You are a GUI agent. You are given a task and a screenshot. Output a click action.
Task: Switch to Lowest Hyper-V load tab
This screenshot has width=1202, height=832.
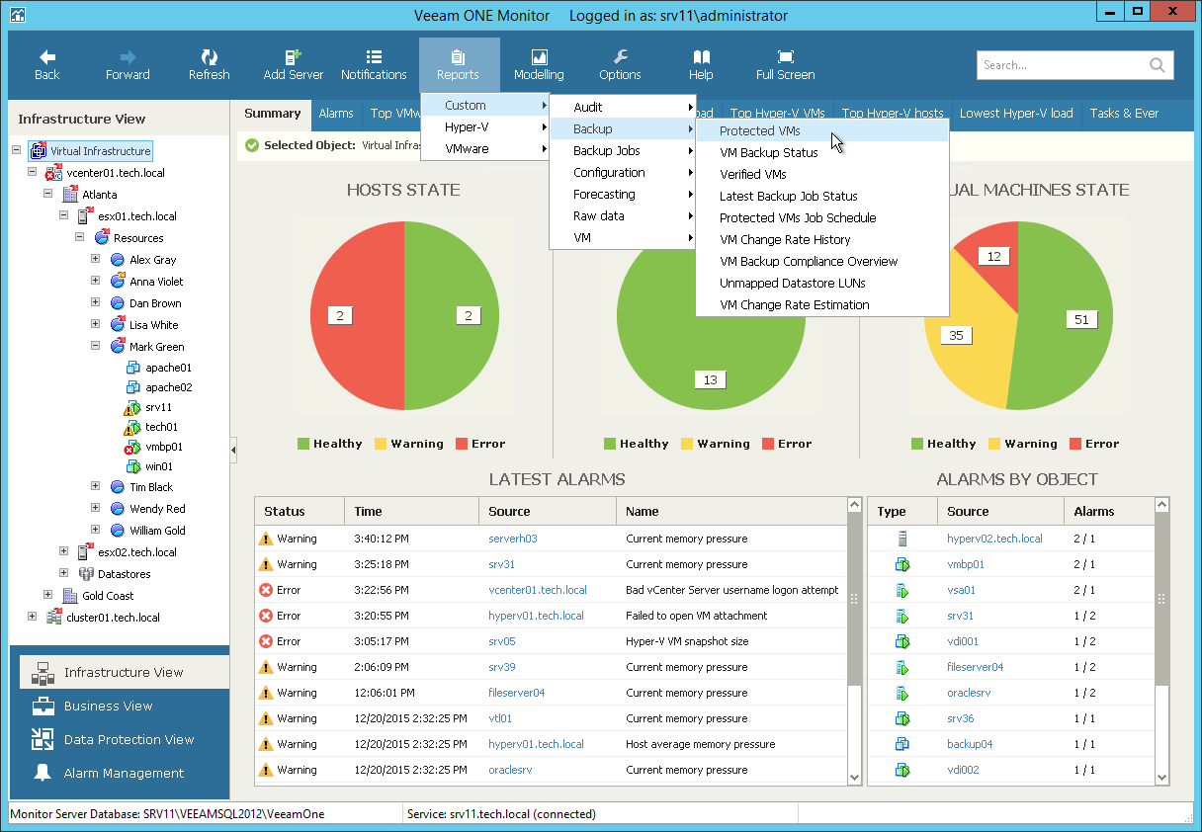click(x=1016, y=114)
